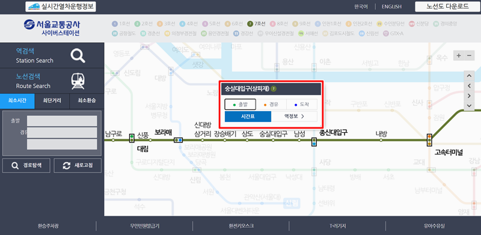Viewport: 481px width, 235px height.
Task: Zoom in the map with plus button
Action: click(x=459, y=55)
